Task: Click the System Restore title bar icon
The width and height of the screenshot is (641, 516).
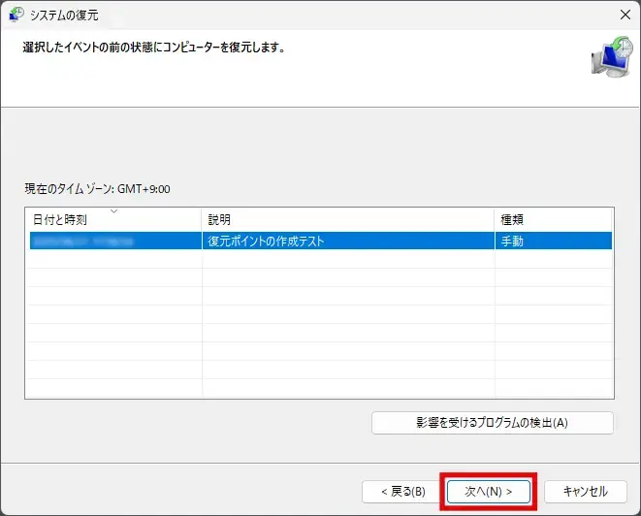Action: pyautogui.click(x=16, y=15)
